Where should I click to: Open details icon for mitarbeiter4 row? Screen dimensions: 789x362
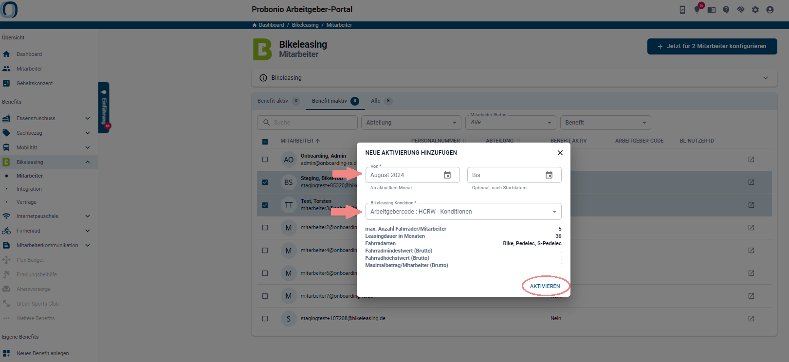point(751,251)
